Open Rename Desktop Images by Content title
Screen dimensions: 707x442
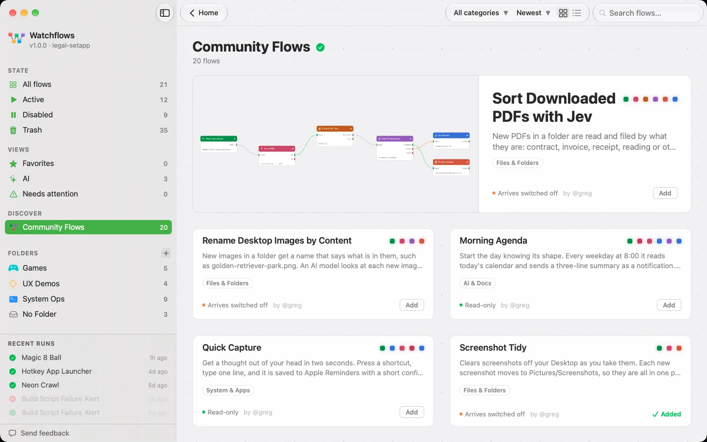click(277, 241)
